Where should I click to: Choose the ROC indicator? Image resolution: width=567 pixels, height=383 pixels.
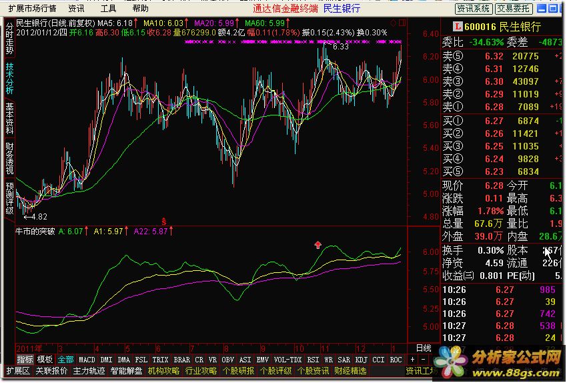(396, 360)
